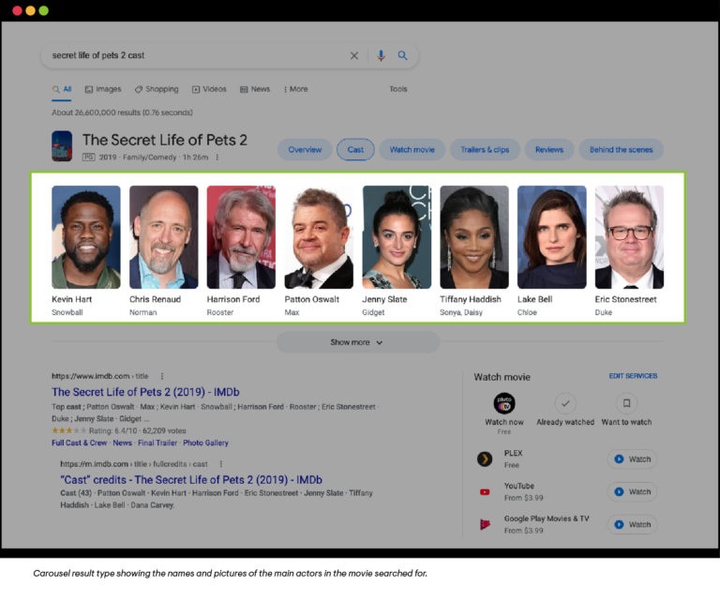Toggle Want to watch bookmark
The width and height of the screenshot is (720, 601).
point(626,403)
